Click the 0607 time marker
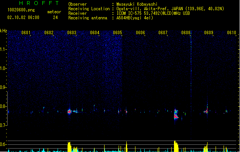Image resolution: width=240 pixels, height=152 pixels. pos(163,33)
